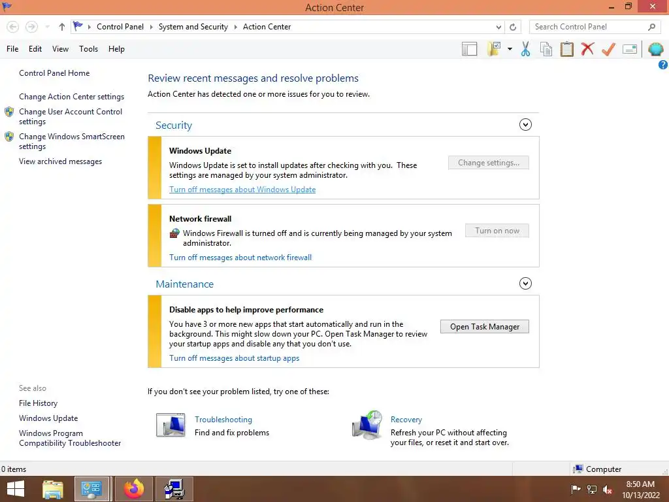
Task: Open the Help menu
Action: pos(116,48)
